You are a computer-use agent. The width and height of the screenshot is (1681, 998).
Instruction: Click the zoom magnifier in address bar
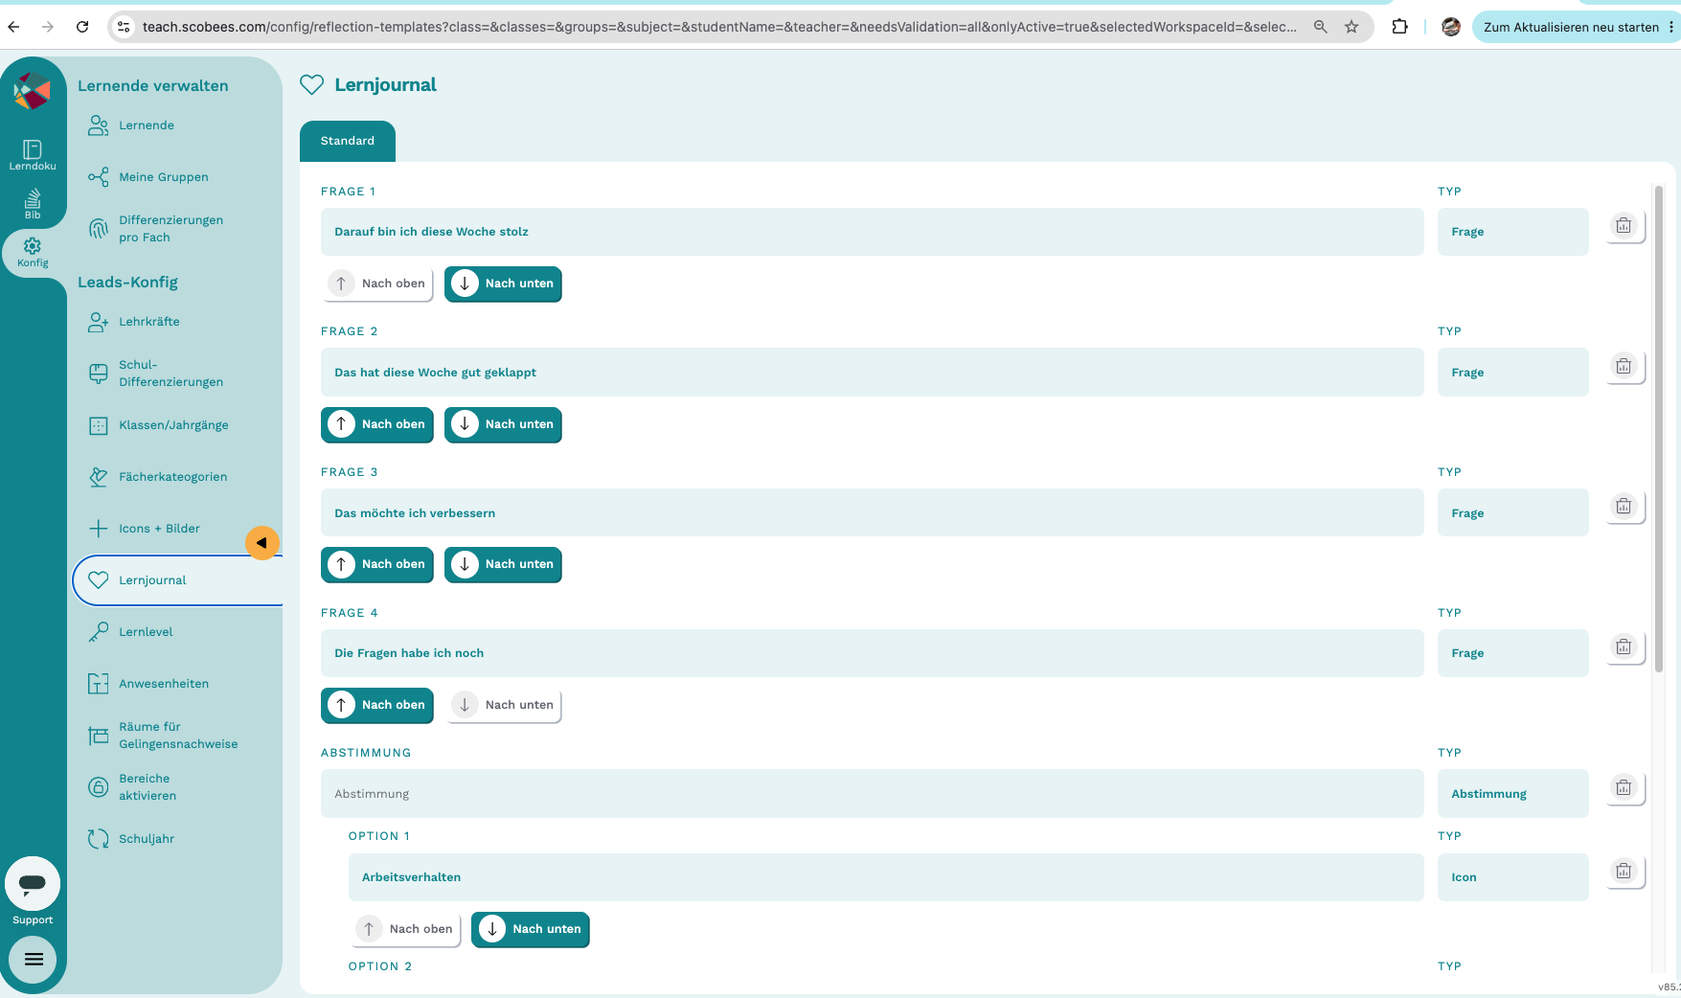click(1320, 27)
